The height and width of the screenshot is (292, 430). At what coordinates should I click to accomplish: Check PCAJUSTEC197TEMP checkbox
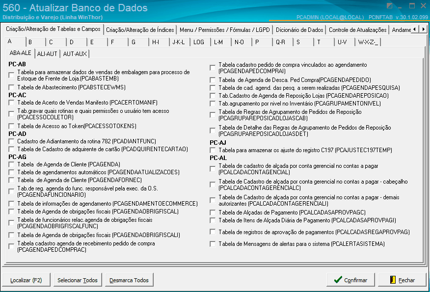(x=213, y=150)
